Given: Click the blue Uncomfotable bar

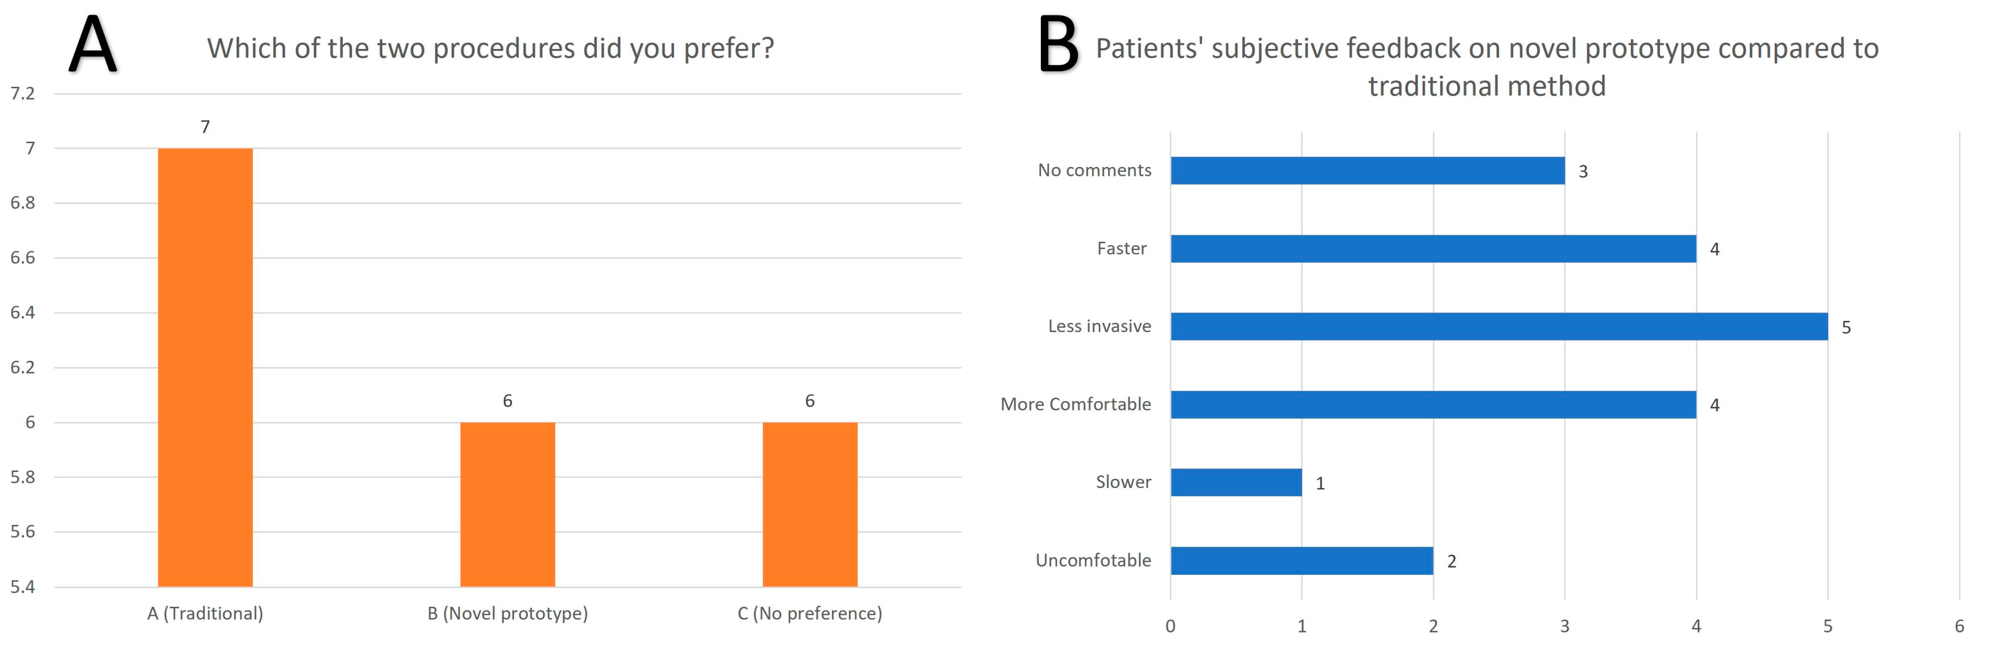Looking at the screenshot, I should [x=1301, y=560].
